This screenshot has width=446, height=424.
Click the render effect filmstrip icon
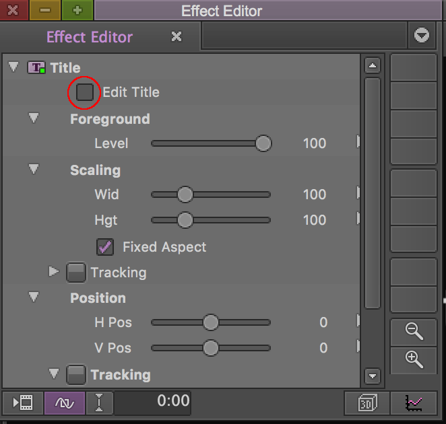tap(23, 402)
